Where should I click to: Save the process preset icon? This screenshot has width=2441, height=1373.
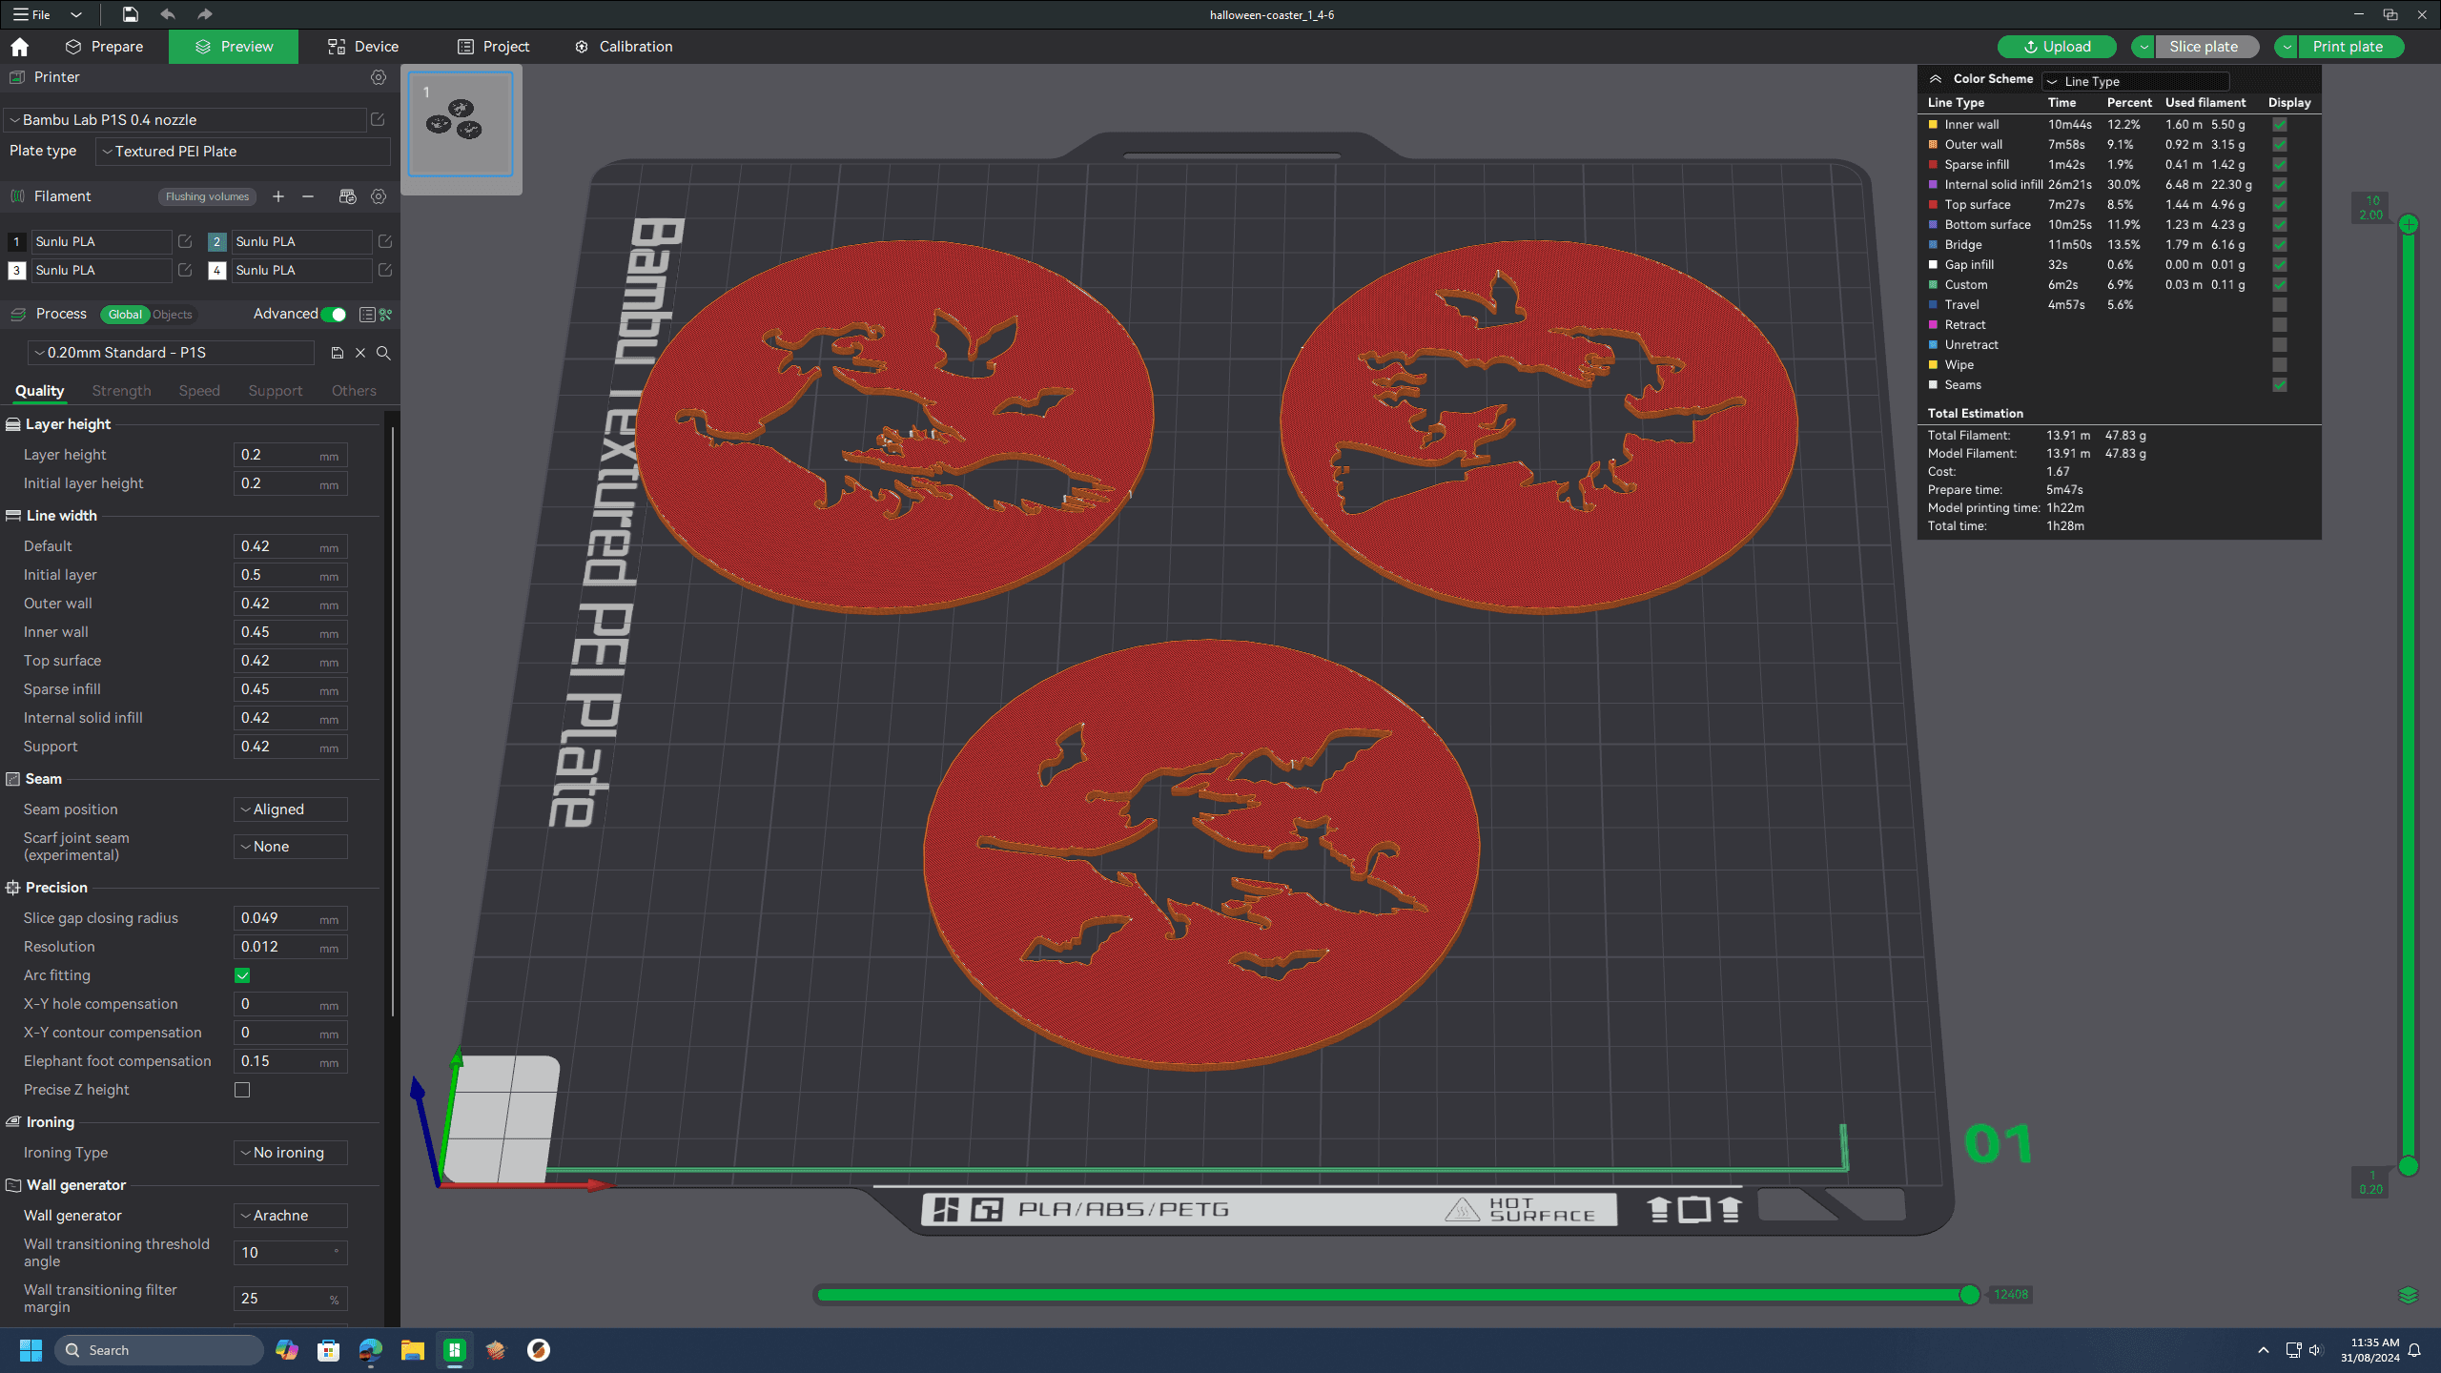337,353
